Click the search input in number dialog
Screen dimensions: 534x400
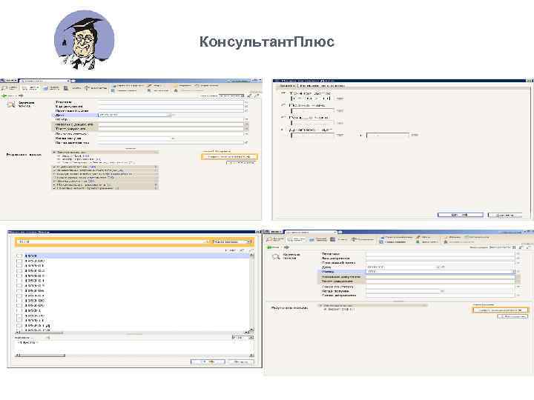[x=111, y=241]
